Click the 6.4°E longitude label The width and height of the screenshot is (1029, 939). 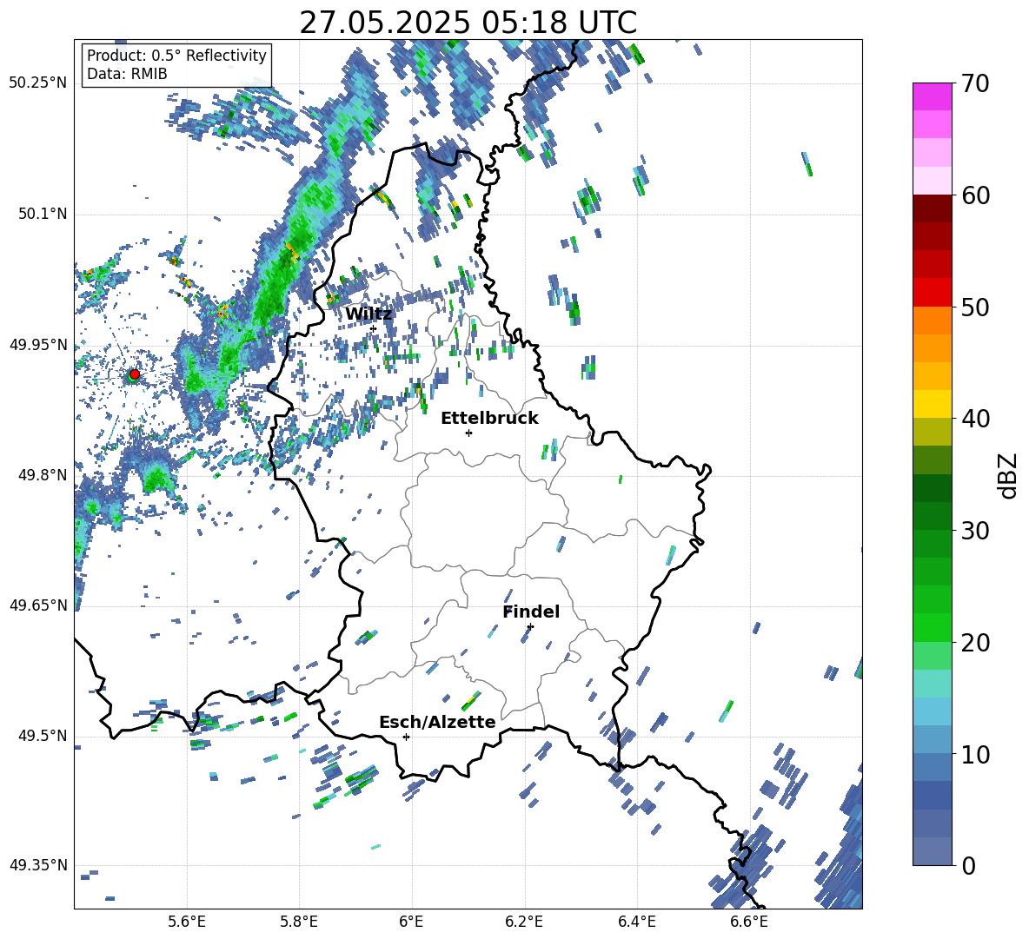click(x=636, y=922)
